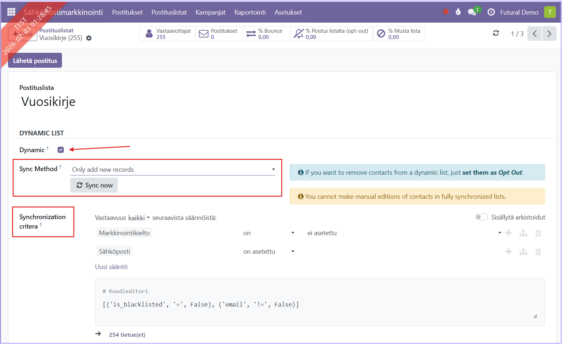Open the clock activities icon
The image size is (562, 344).
(x=491, y=12)
